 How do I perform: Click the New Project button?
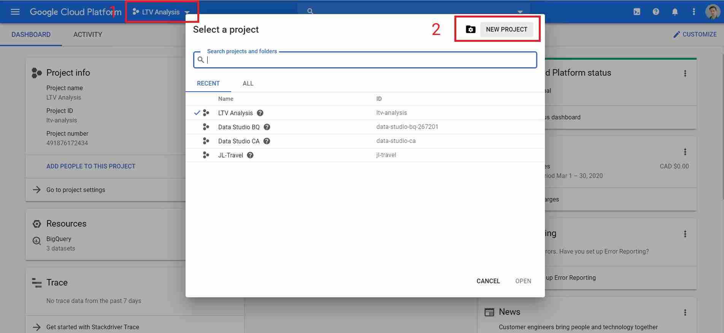(506, 29)
